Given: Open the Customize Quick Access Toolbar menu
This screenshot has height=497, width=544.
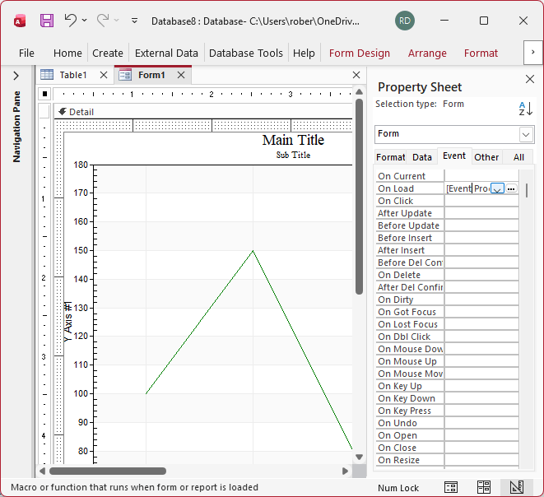Looking at the screenshot, I should pyautogui.click(x=134, y=21).
